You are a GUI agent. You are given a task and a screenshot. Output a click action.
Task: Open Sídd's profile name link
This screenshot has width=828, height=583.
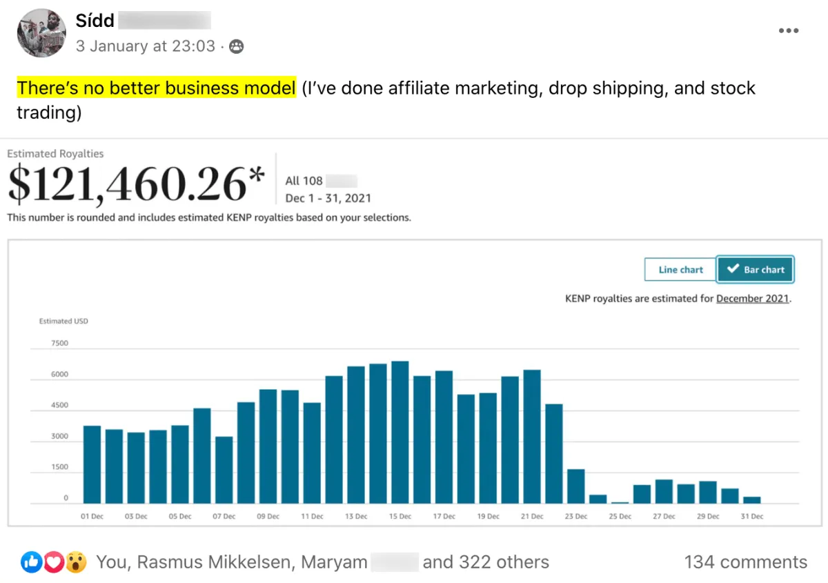coord(95,20)
